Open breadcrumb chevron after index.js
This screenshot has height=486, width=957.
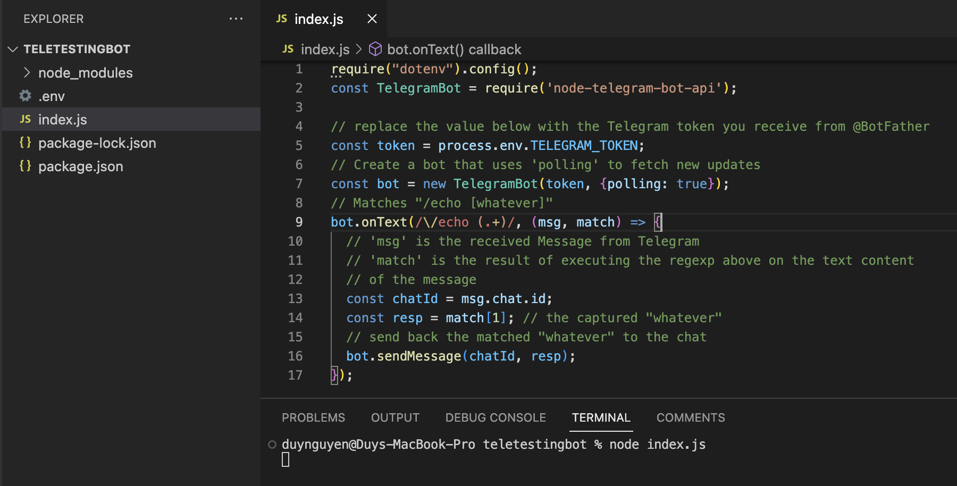click(359, 49)
